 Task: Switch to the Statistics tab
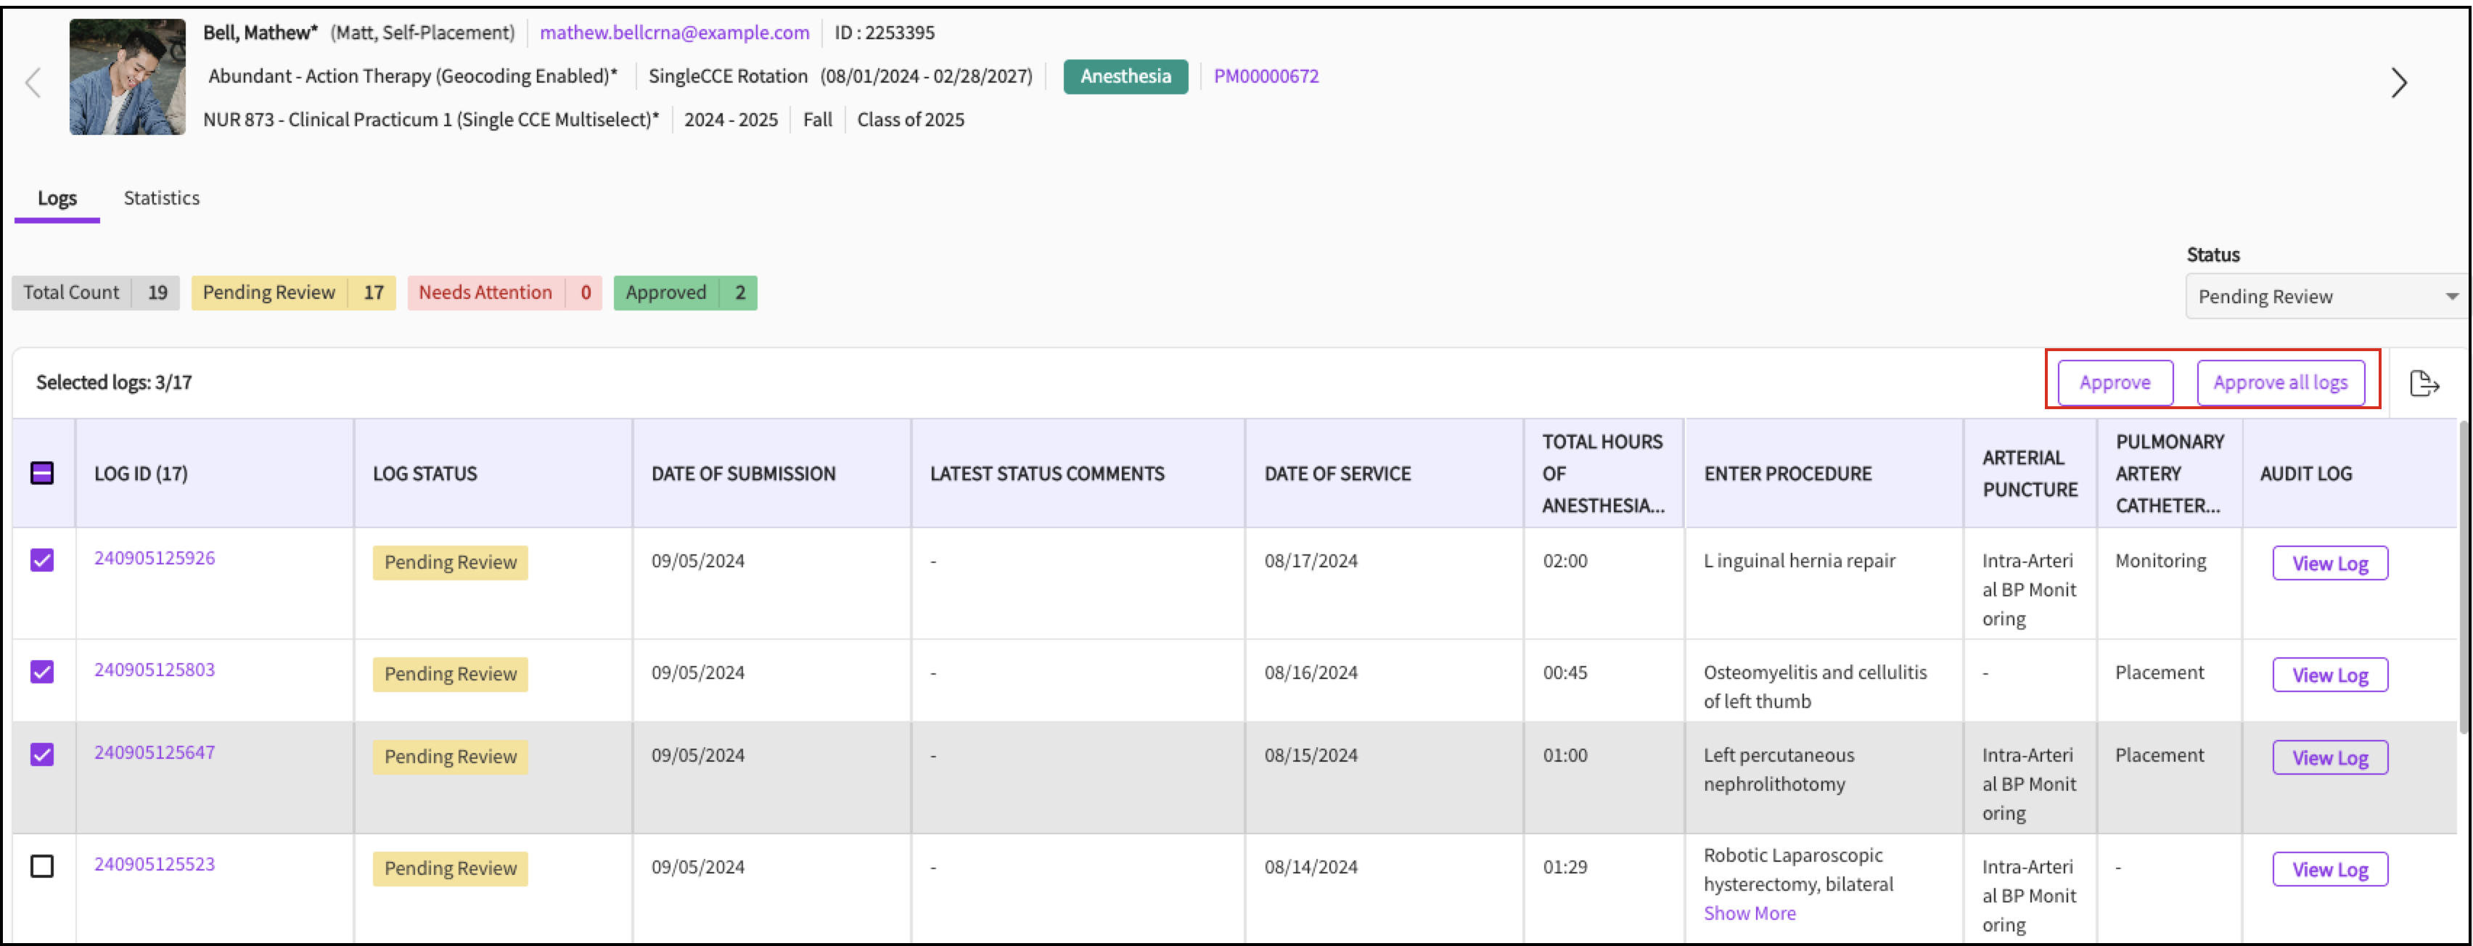[x=161, y=197]
